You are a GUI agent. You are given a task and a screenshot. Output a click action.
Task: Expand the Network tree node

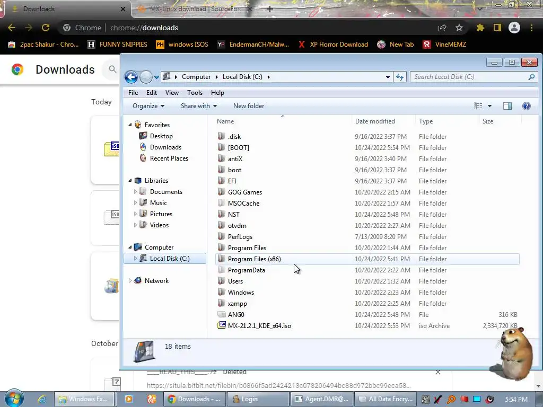point(130,281)
